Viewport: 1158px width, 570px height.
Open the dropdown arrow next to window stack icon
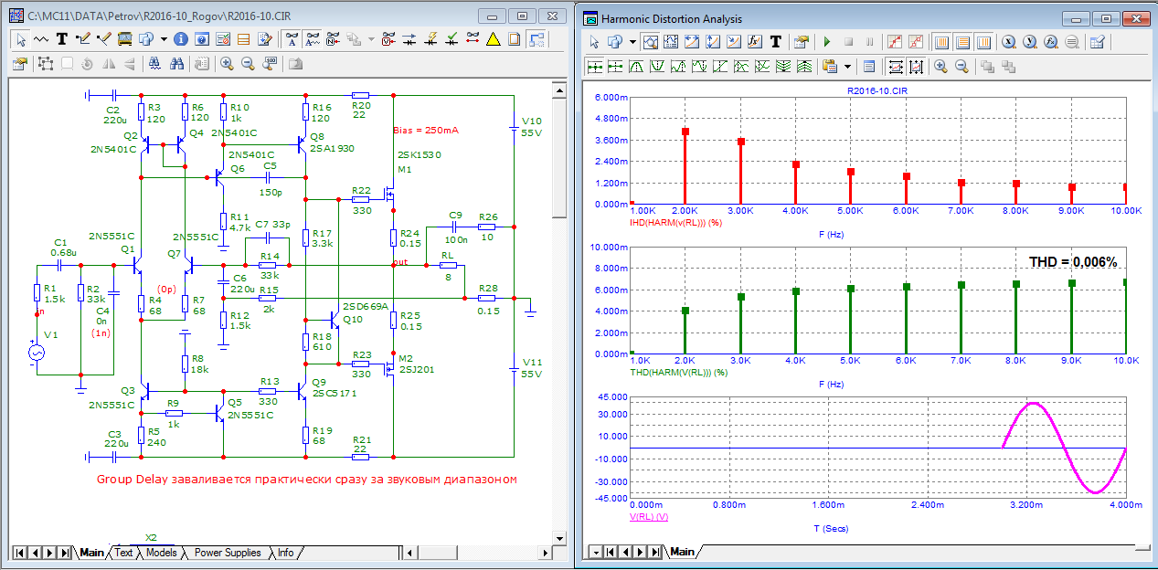pos(164,39)
